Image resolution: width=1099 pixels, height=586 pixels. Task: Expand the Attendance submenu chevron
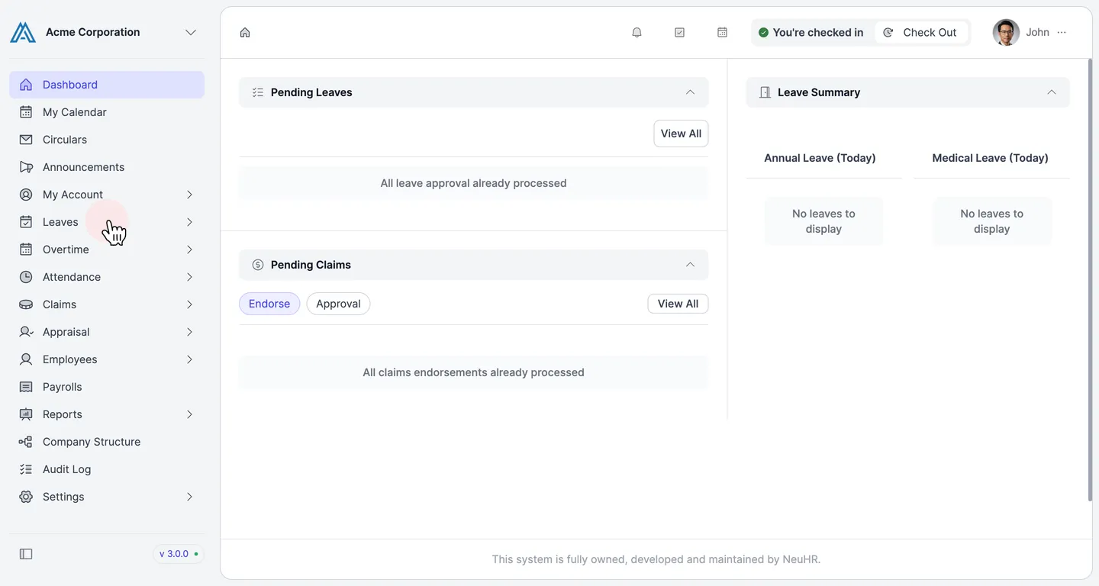(189, 277)
